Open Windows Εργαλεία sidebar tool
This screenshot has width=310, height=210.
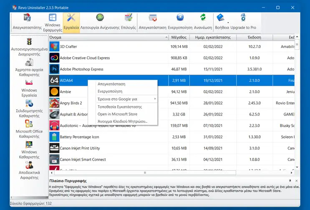coord(29,89)
